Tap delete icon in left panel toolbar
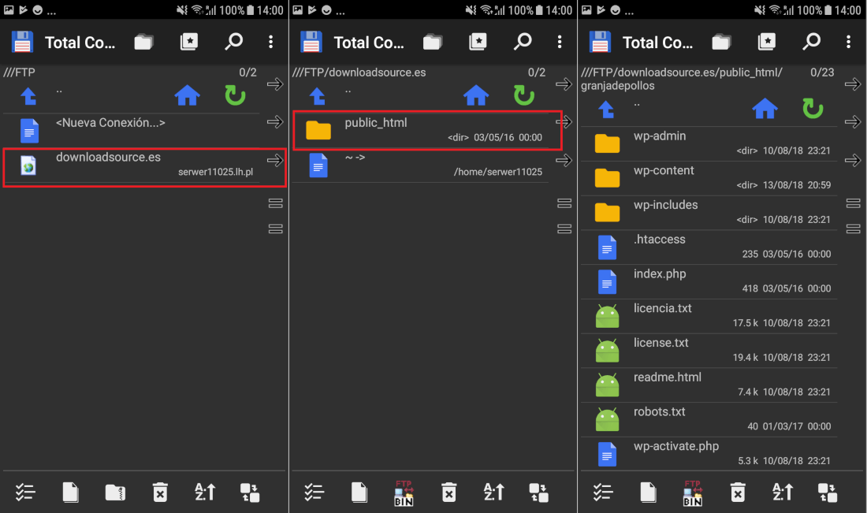The image size is (867, 513). (x=160, y=492)
